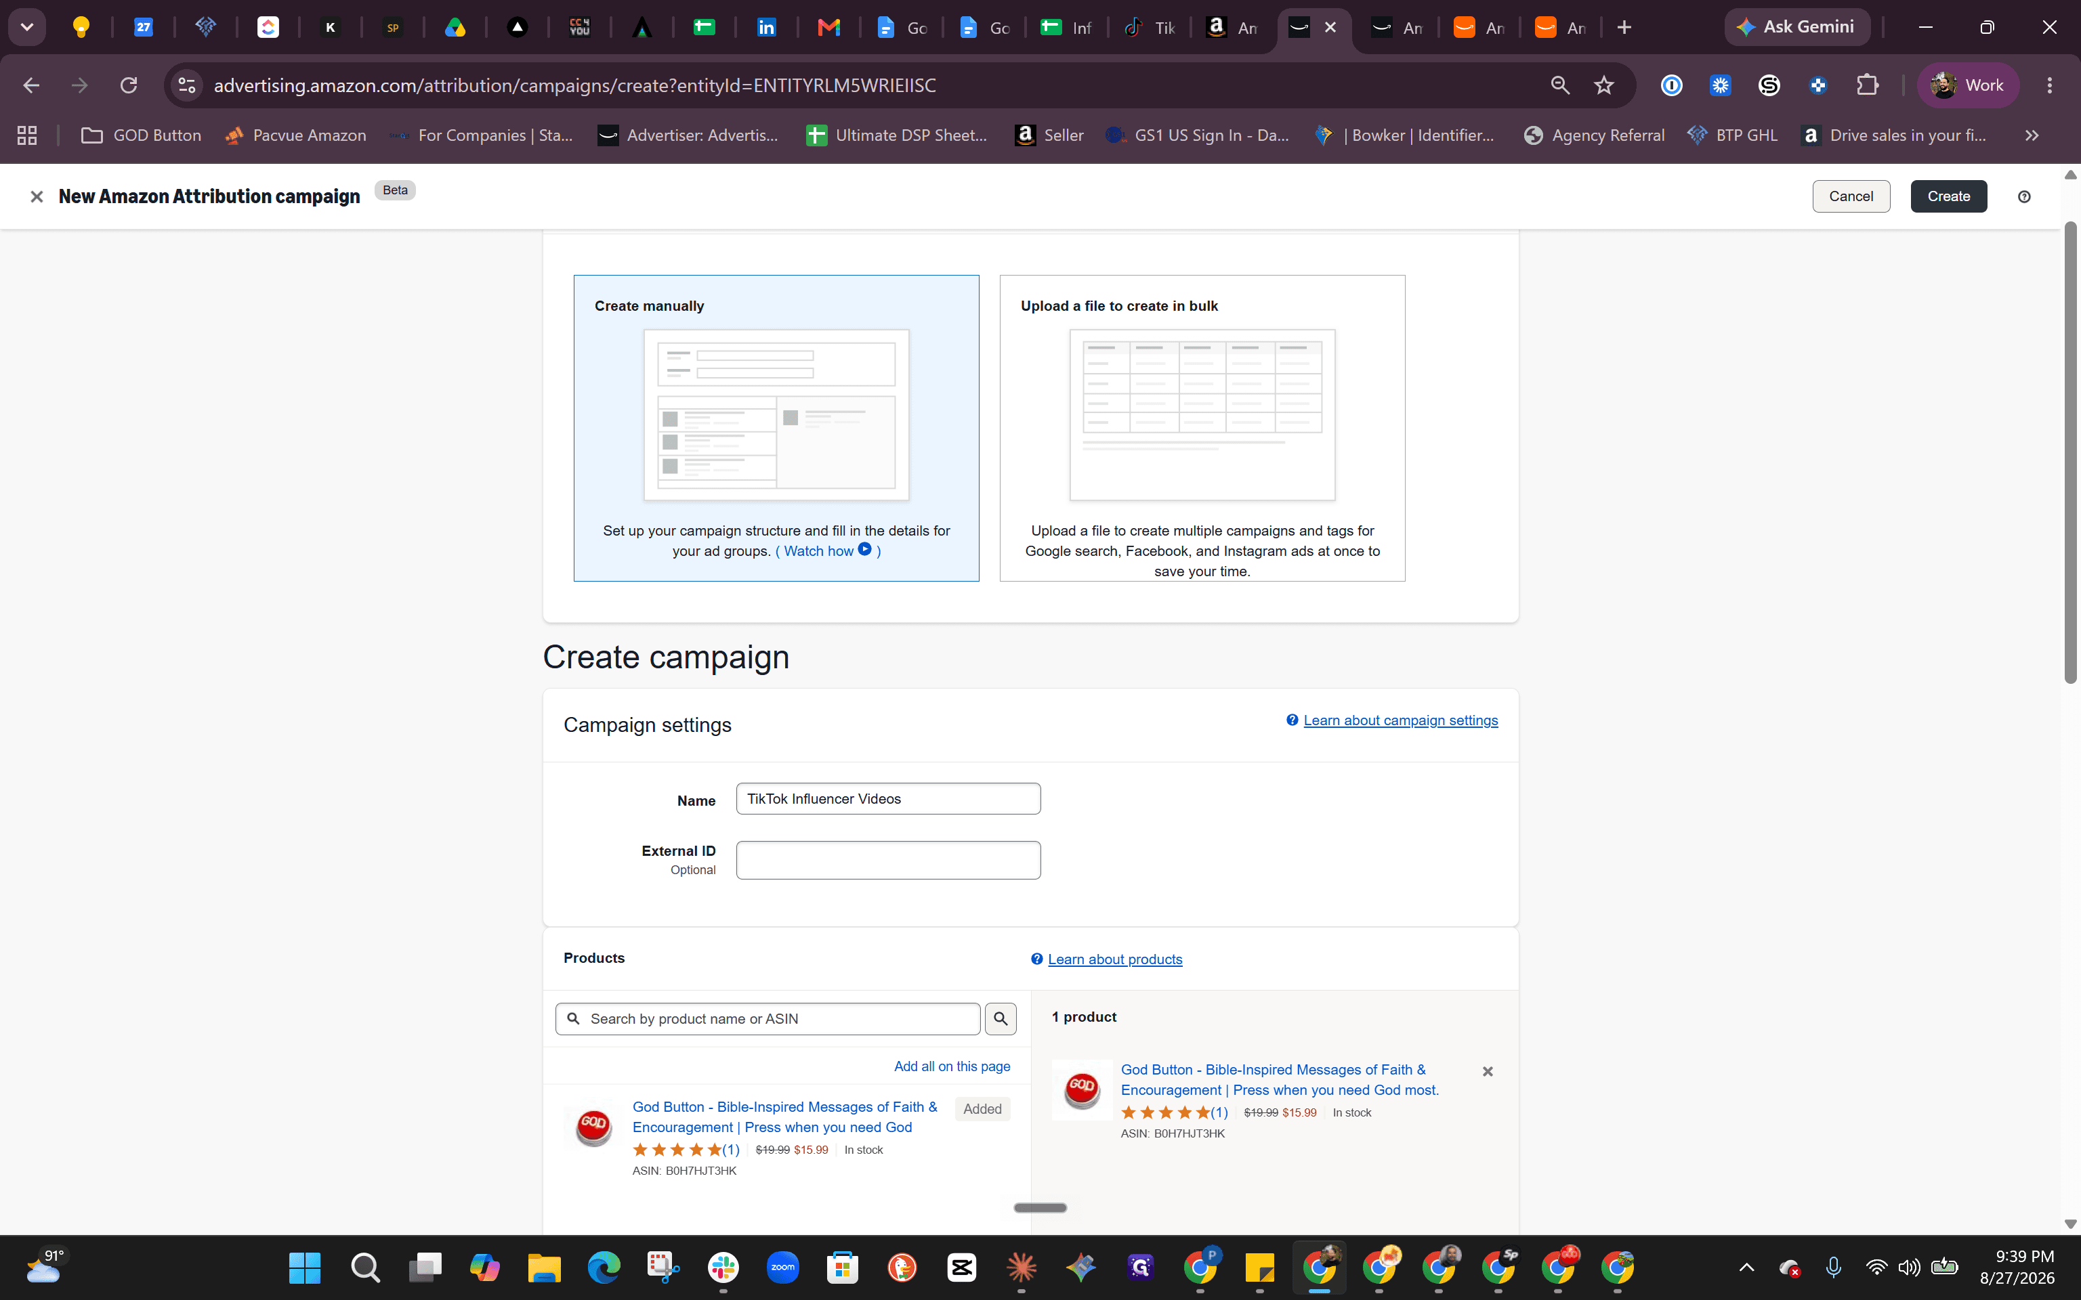
Task: Run product search with magnifier button
Action: coord(1001,1019)
